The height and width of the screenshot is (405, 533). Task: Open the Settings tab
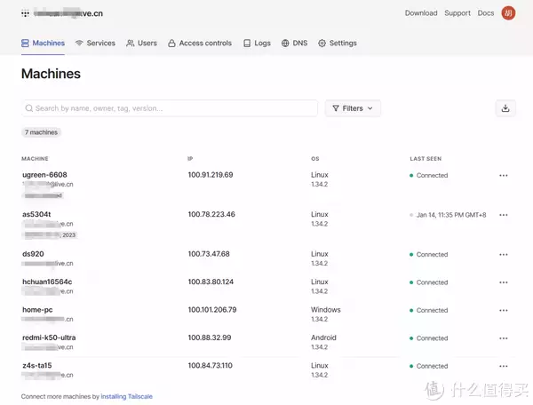[x=338, y=44]
